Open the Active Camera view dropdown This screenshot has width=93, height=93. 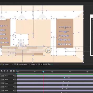tap(24, 64)
